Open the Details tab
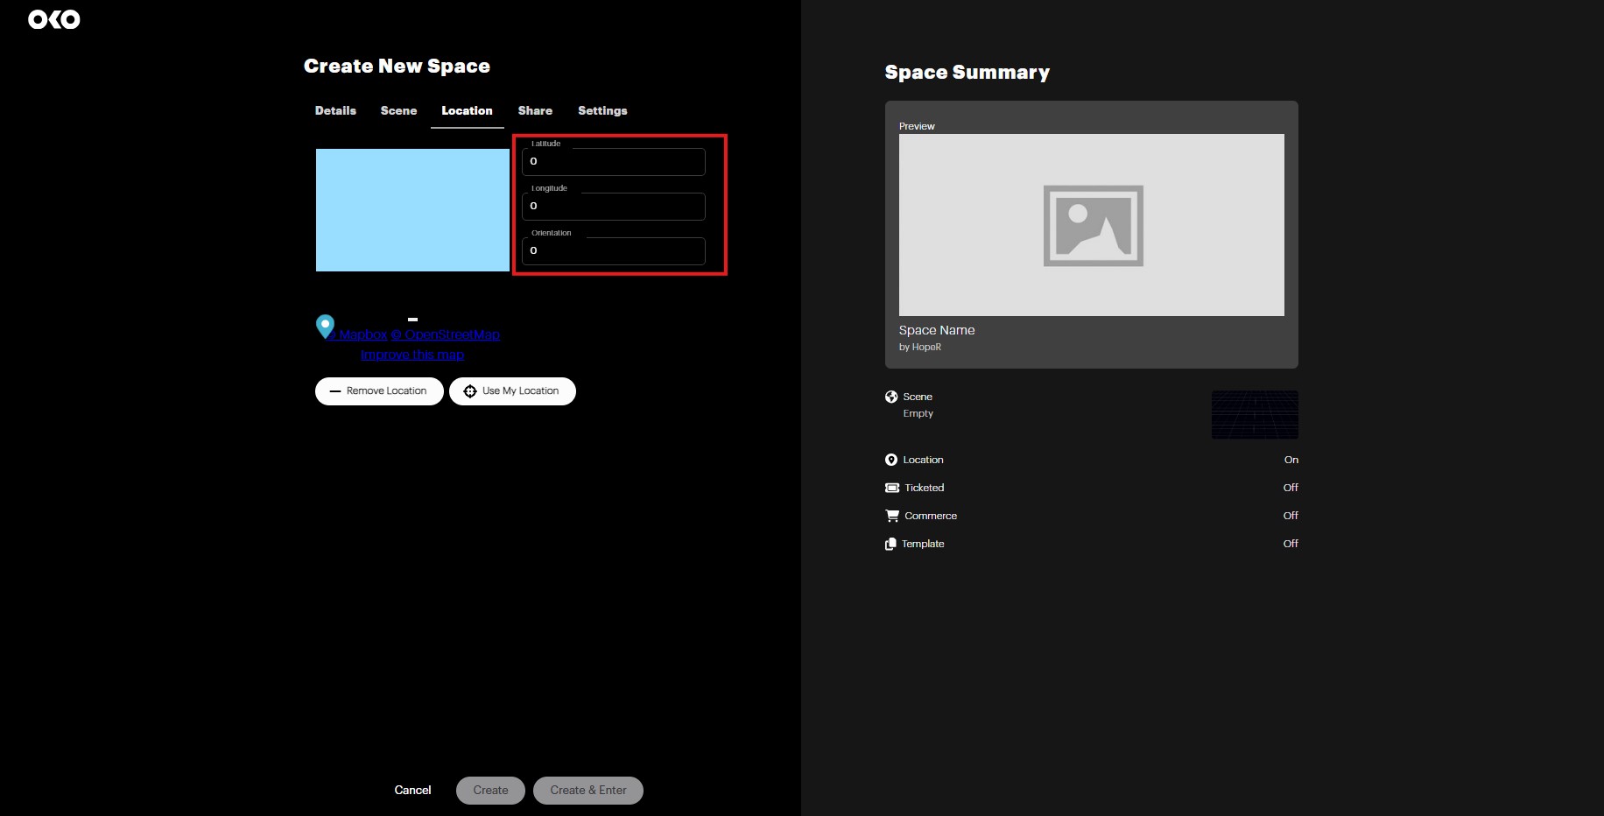 click(335, 110)
